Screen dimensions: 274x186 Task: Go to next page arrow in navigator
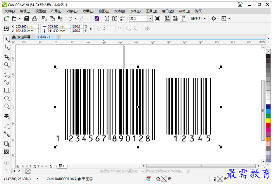coord(43,166)
